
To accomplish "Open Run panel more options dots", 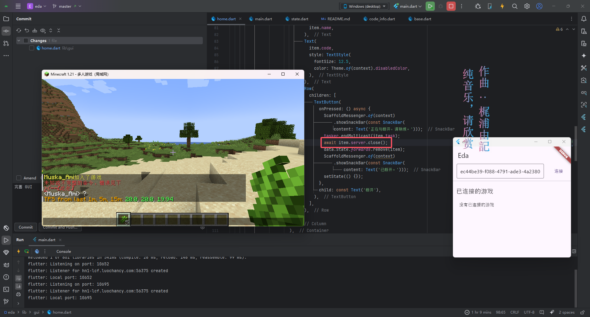I will click(45, 251).
